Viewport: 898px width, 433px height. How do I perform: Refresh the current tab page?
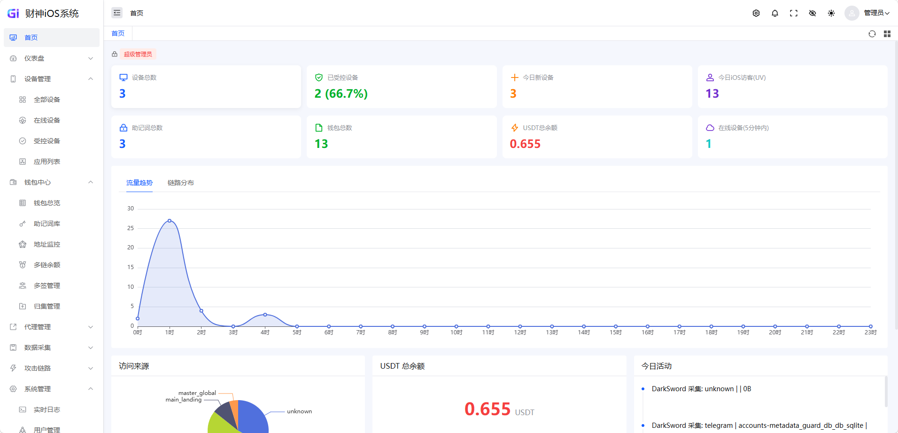click(872, 34)
